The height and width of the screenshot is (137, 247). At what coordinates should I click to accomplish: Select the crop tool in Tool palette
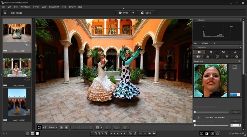click(211, 52)
